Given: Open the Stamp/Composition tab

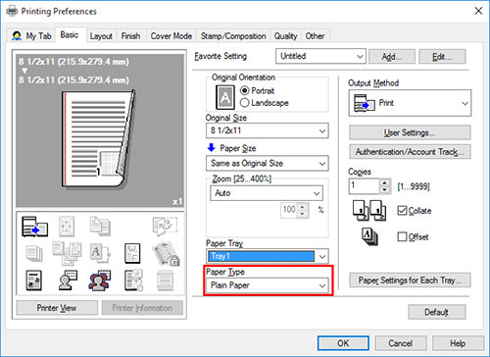Looking at the screenshot, I should [x=233, y=36].
